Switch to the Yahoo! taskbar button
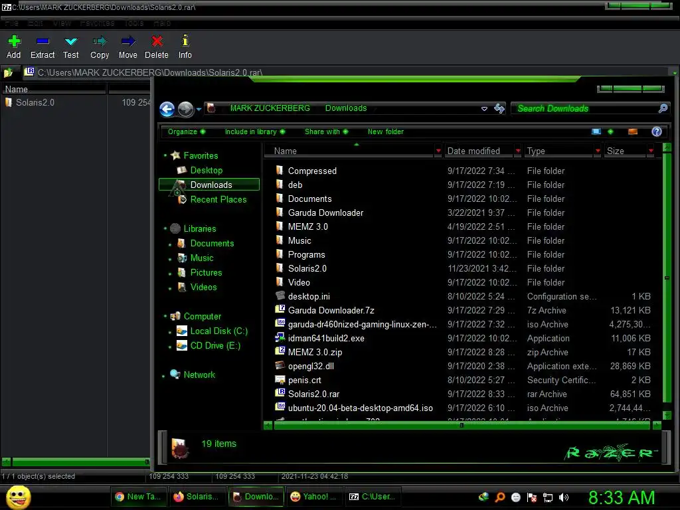Screen dimensions: 680x510 (314, 497)
